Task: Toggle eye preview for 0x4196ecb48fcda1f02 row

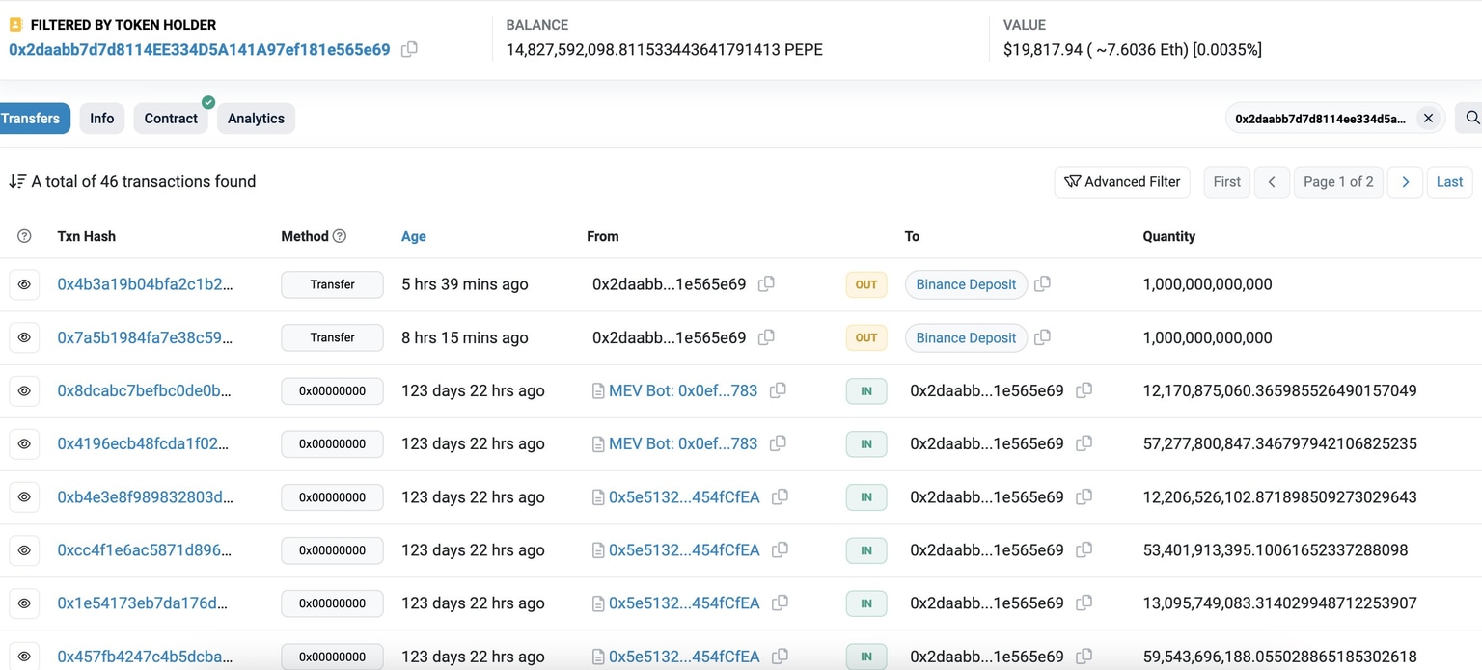Action: click(24, 444)
